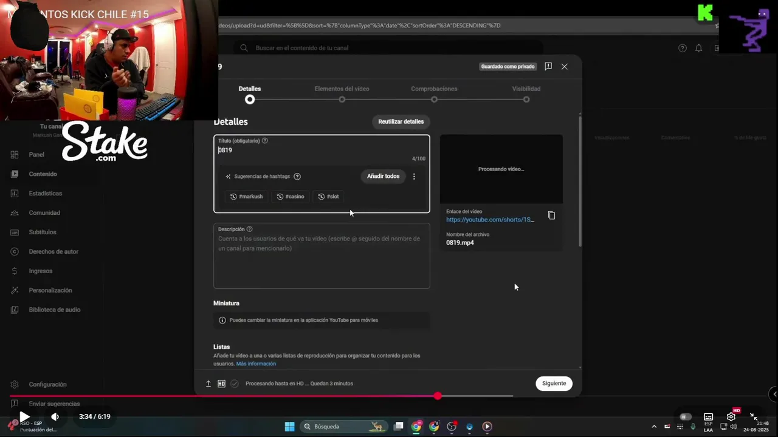The image size is (778, 437).
Task: Open the Ingresos dollar icon
Action: tap(15, 271)
